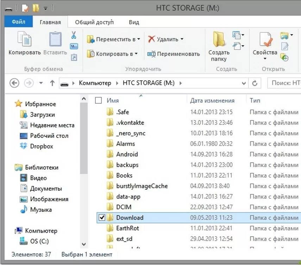Sort by the Тип column header

[x=255, y=100]
